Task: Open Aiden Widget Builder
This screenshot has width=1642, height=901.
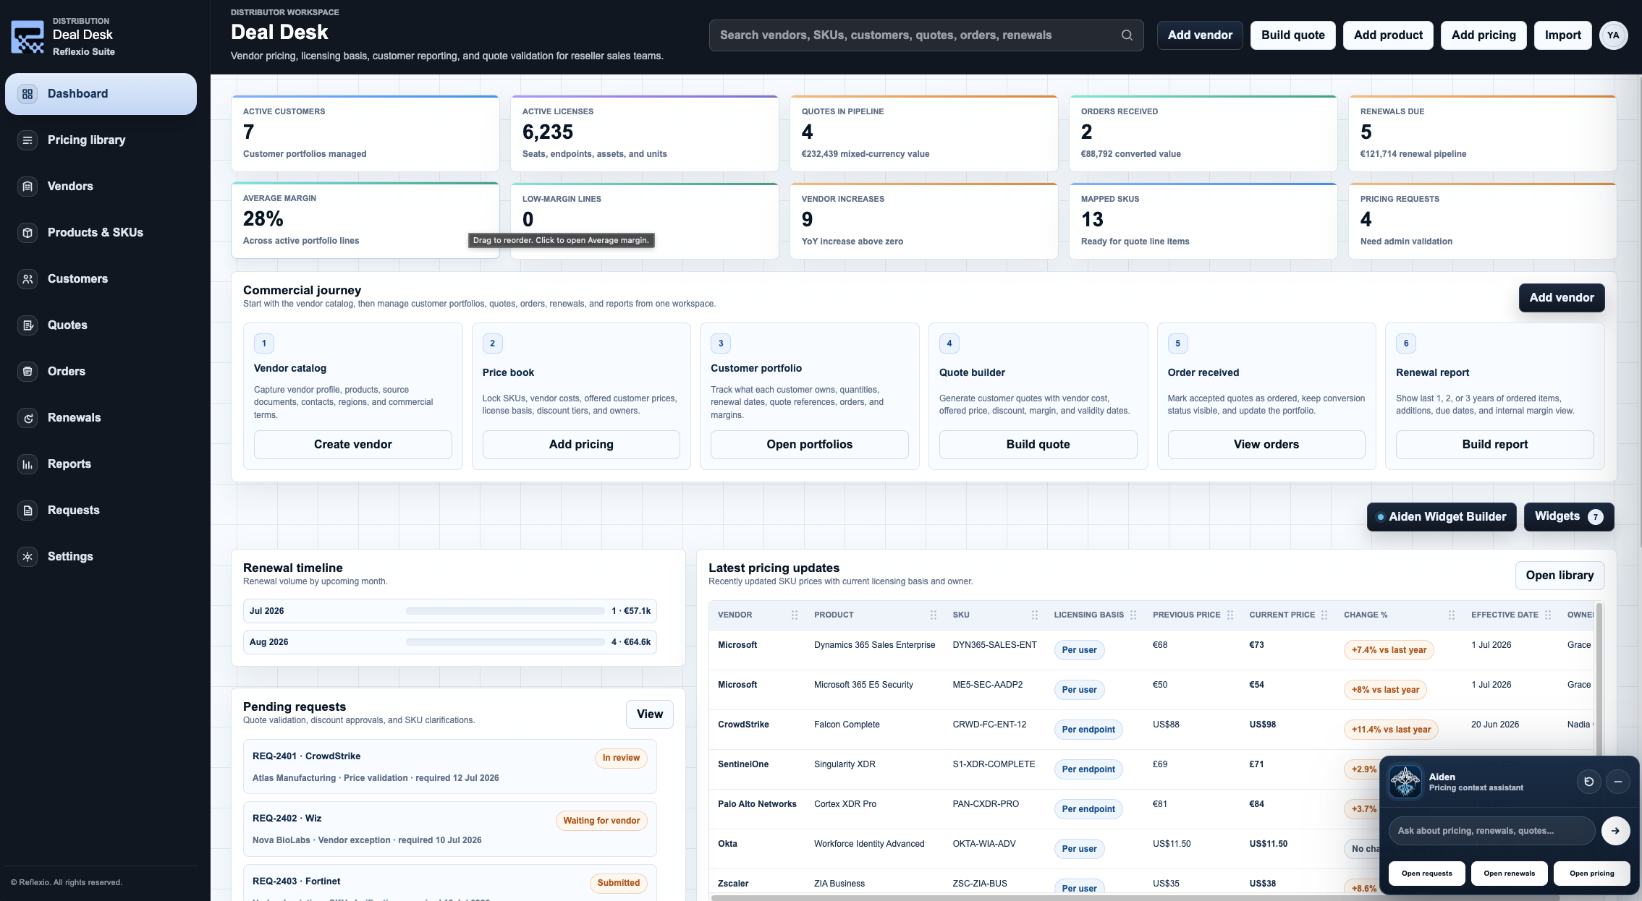Action: point(1441,517)
